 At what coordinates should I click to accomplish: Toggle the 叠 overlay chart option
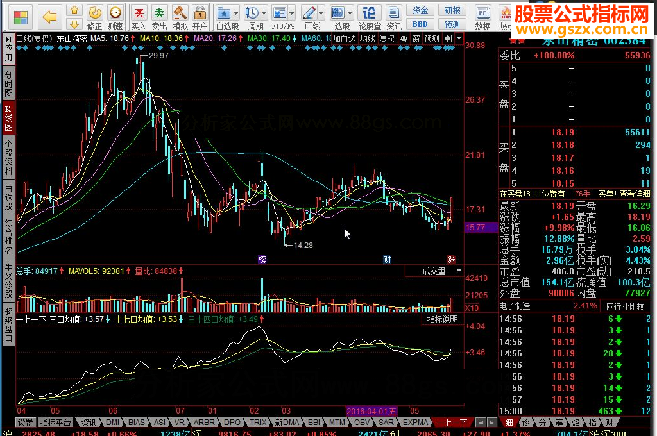click(404, 38)
